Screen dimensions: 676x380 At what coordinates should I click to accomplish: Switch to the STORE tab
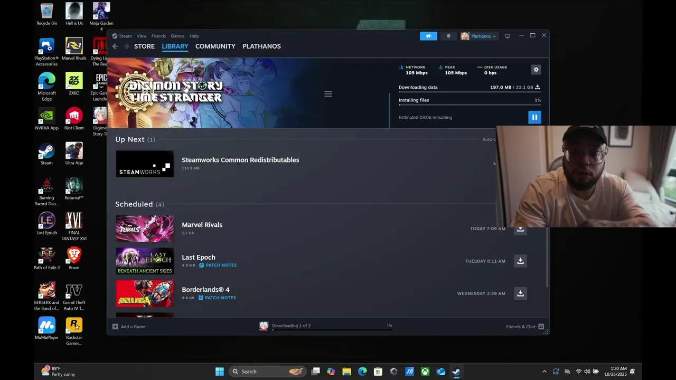tap(144, 46)
